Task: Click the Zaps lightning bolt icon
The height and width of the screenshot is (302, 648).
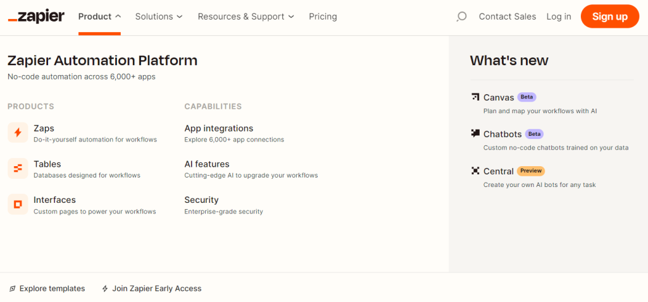Action: pyautogui.click(x=18, y=133)
